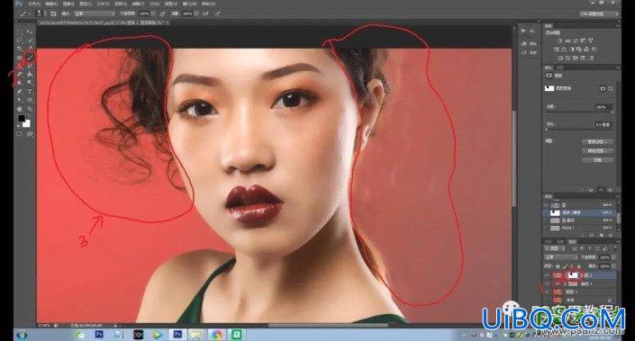Toggle layer filtering switch in Layers panel

tap(615, 248)
